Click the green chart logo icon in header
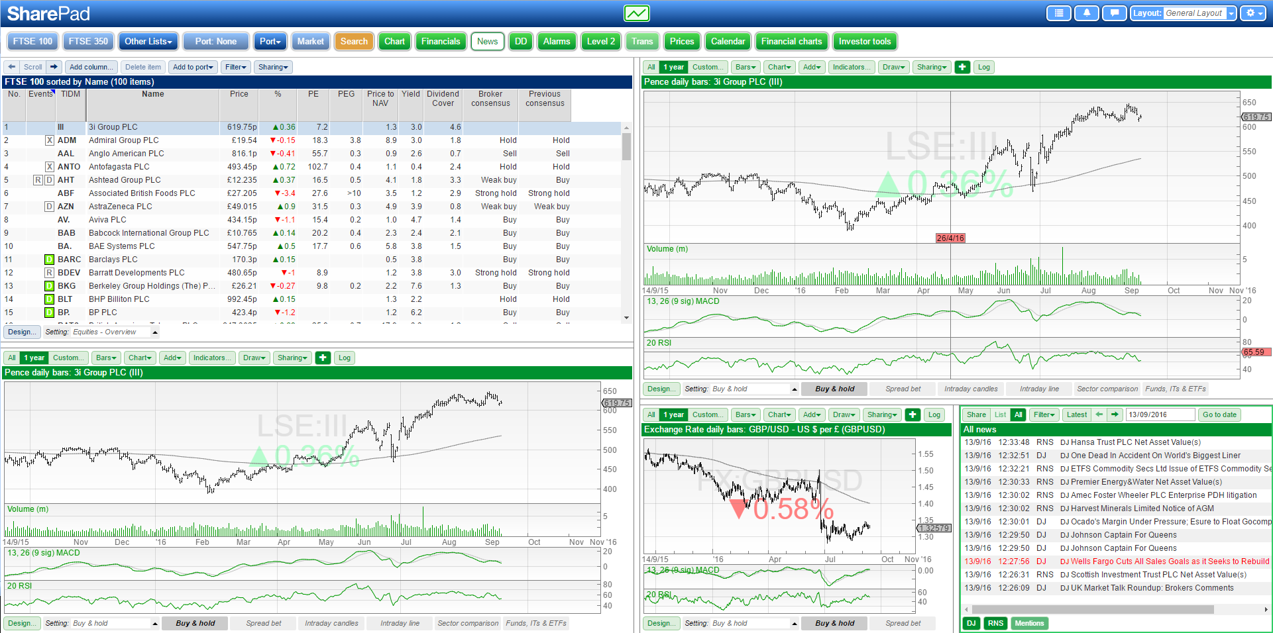Viewport: 1273px width, 633px height. click(x=636, y=13)
